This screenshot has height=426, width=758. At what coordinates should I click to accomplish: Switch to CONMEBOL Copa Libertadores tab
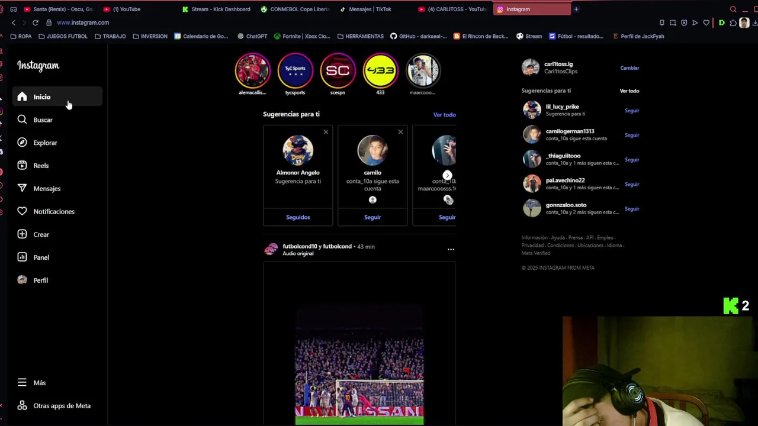tap(294, 9)
